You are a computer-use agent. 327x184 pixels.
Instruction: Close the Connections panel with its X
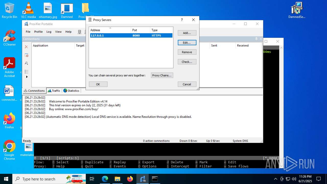click(261, 39)
